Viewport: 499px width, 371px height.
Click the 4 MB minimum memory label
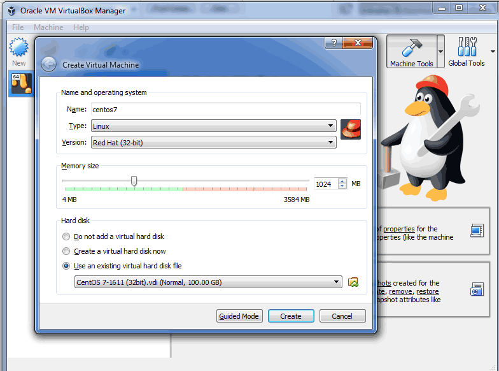[x=69, y=200]
